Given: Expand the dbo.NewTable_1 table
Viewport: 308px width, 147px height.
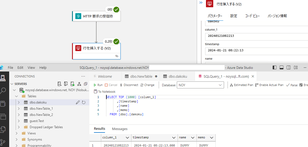Looking at the screenshot, I should (19, 109).
